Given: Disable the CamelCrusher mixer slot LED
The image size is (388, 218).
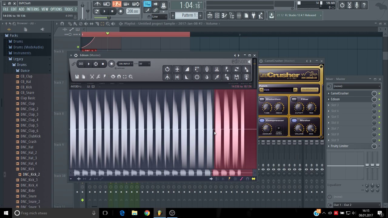Looking at the screenshot, I should tap(379, 94).
